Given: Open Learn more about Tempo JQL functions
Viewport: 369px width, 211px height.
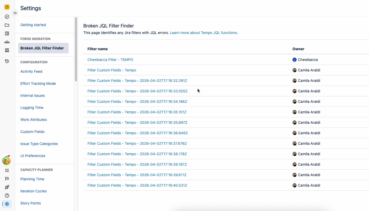Looking at the screenshot, I should coord(203,33).
